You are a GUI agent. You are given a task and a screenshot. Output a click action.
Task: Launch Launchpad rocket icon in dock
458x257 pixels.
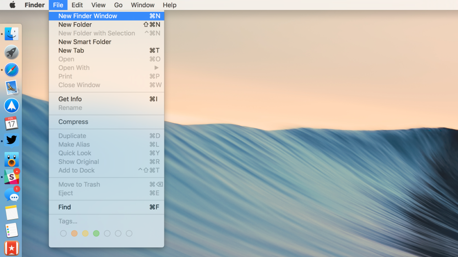11,52
